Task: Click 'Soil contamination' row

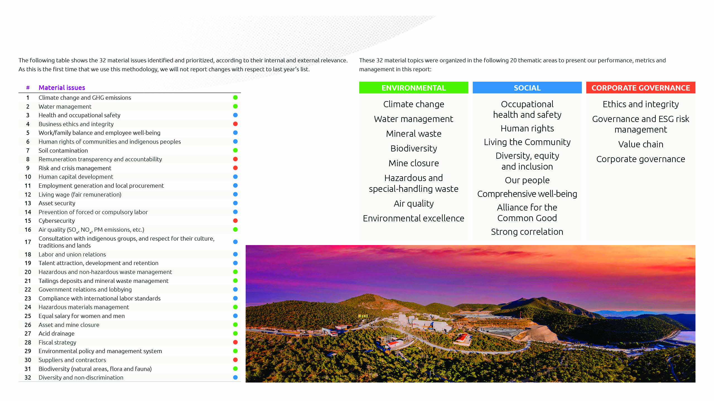Action: coord(130,151)
